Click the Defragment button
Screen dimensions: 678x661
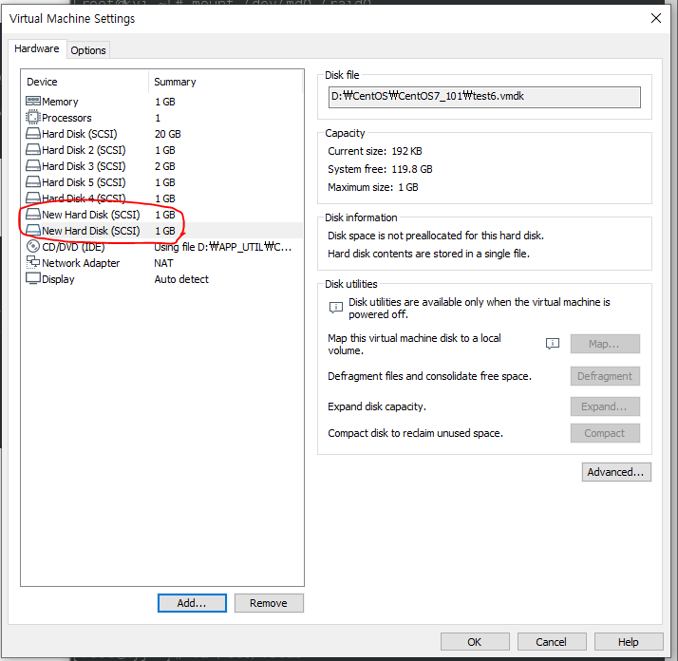pos(605,376)
